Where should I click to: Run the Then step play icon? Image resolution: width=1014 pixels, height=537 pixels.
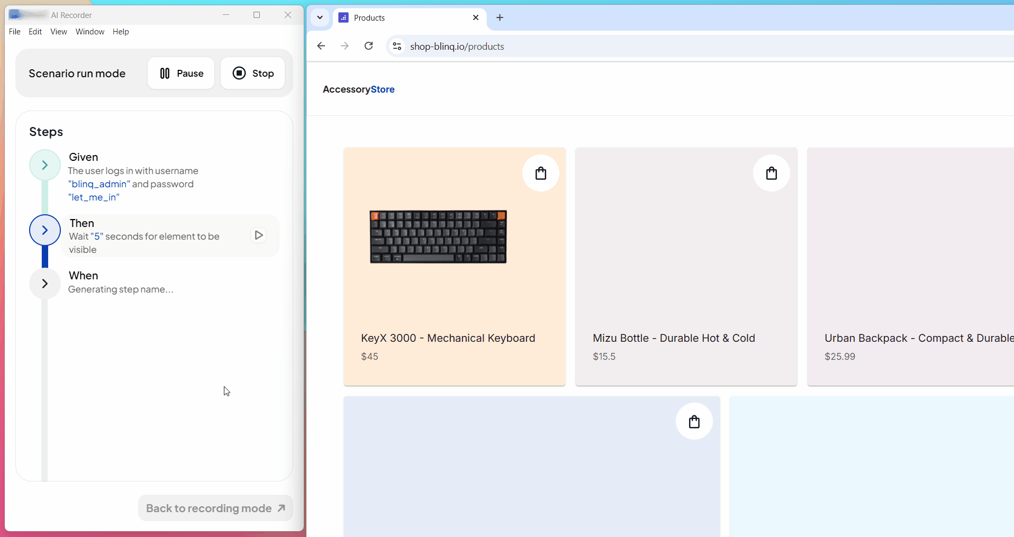pos(259,235)
